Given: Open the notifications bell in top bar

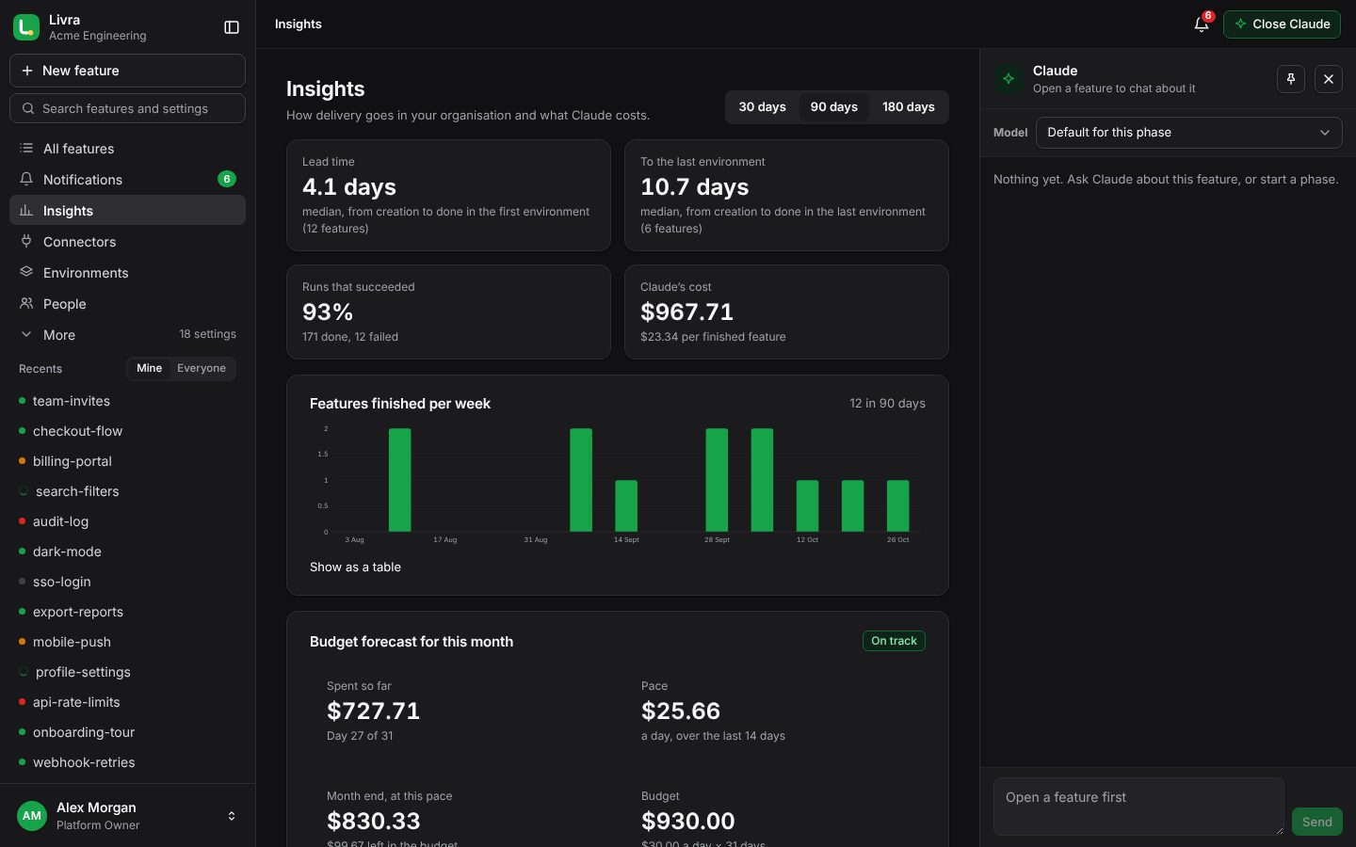Looking at the screenshot, I should (x=1202, y=24).
